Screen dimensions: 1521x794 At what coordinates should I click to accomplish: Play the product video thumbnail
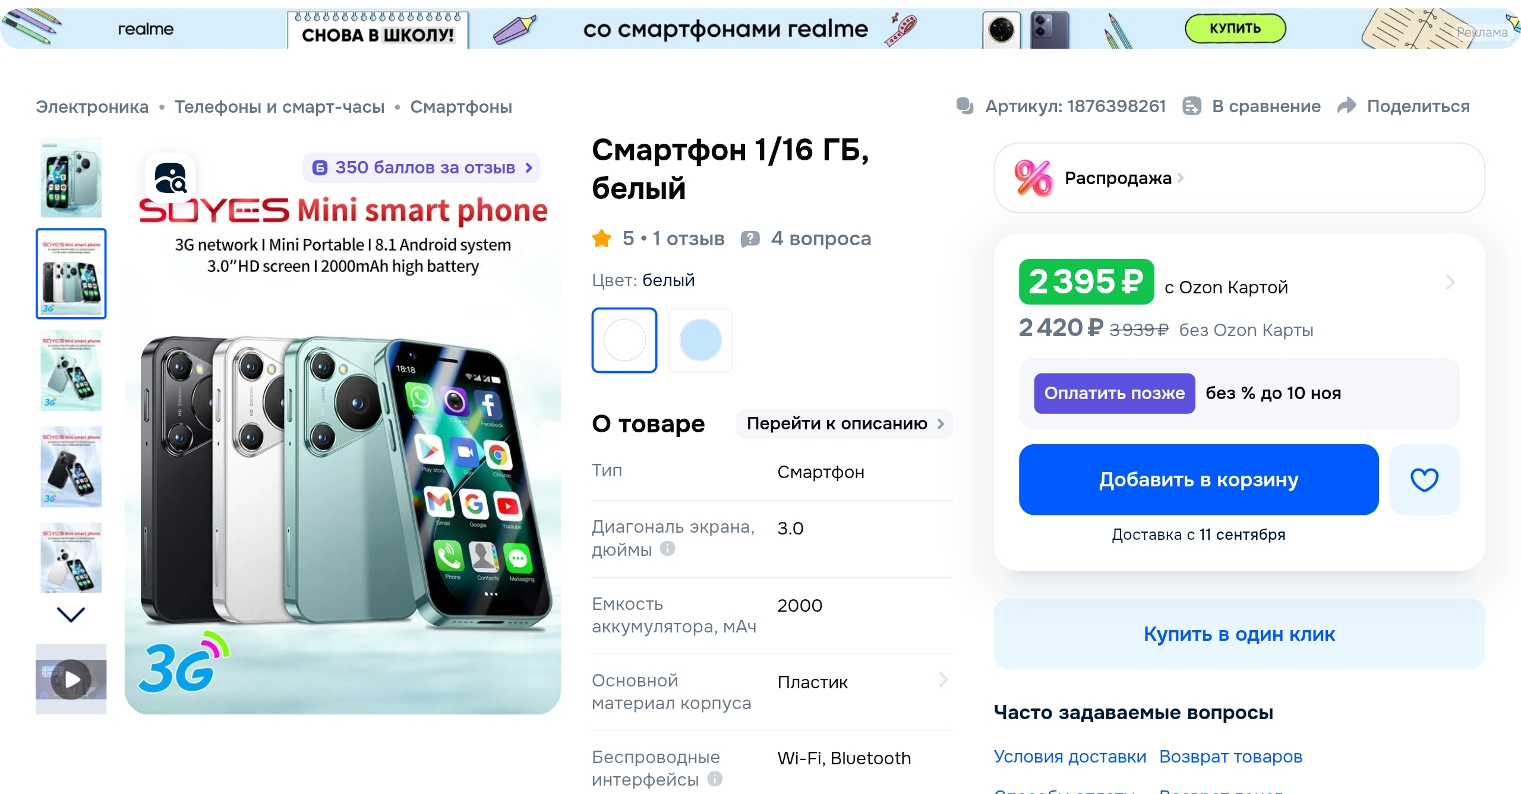coord(71,679)
